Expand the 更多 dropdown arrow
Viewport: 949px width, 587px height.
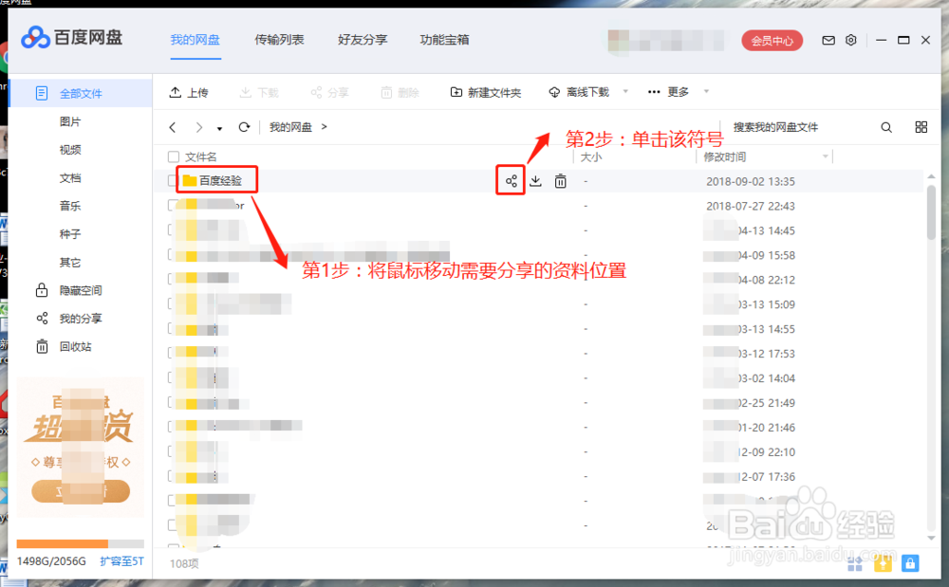coord(706,91)
